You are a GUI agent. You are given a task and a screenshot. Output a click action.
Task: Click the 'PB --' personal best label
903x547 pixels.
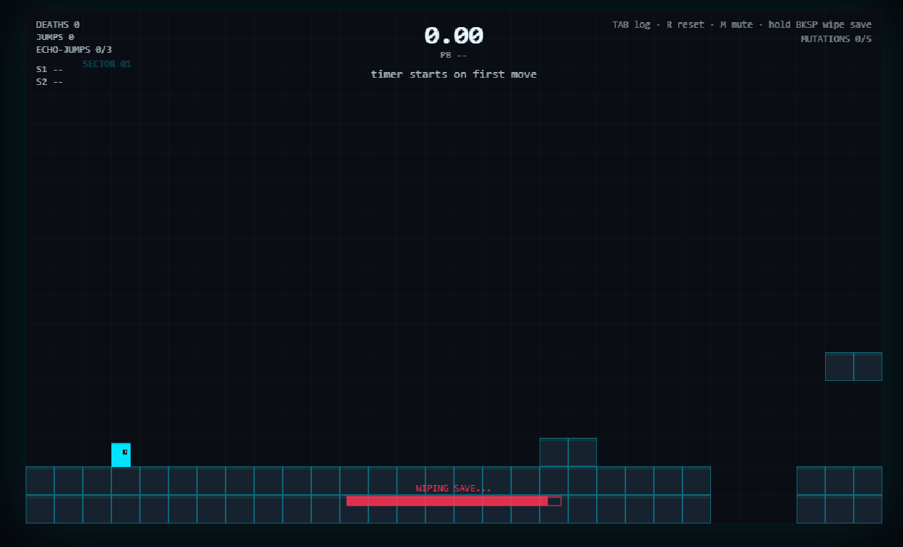(454, 55)
